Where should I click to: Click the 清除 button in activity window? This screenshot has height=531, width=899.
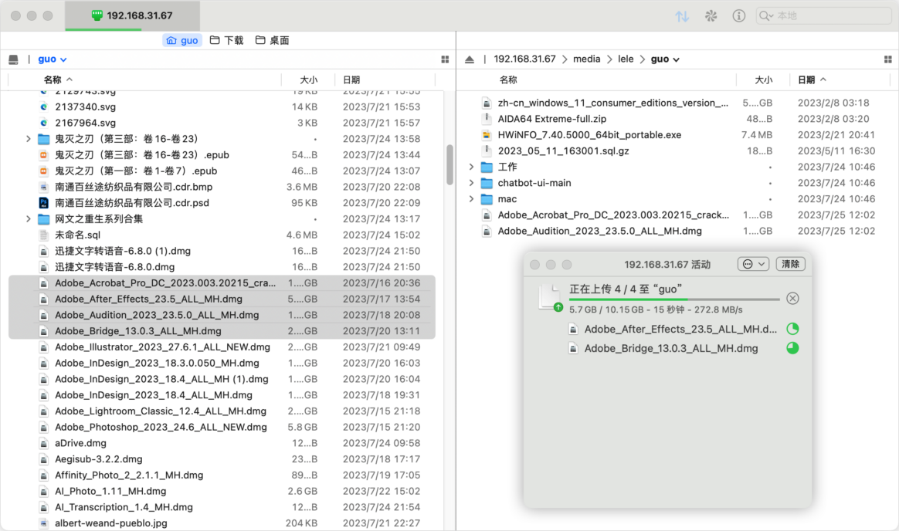(790, 264)
